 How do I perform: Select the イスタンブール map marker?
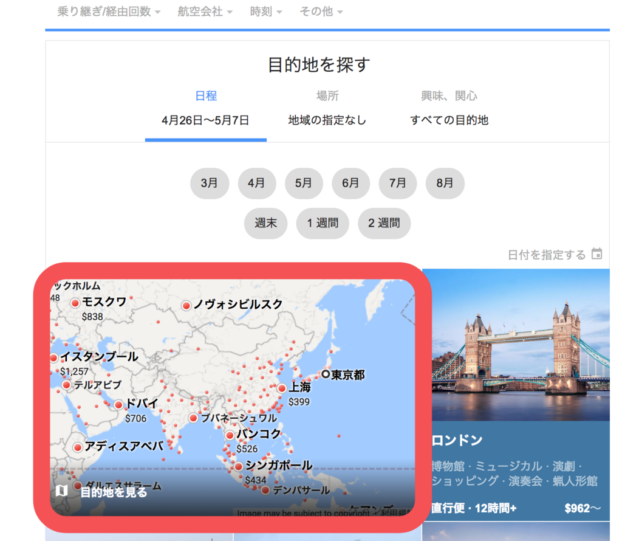54,357
